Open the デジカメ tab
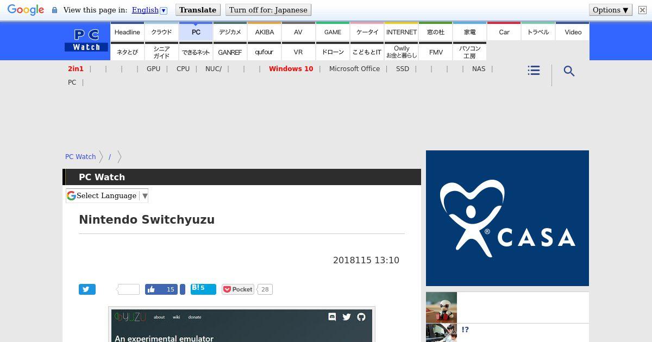This screenshot has width=652, height=342. click(230, 31)
